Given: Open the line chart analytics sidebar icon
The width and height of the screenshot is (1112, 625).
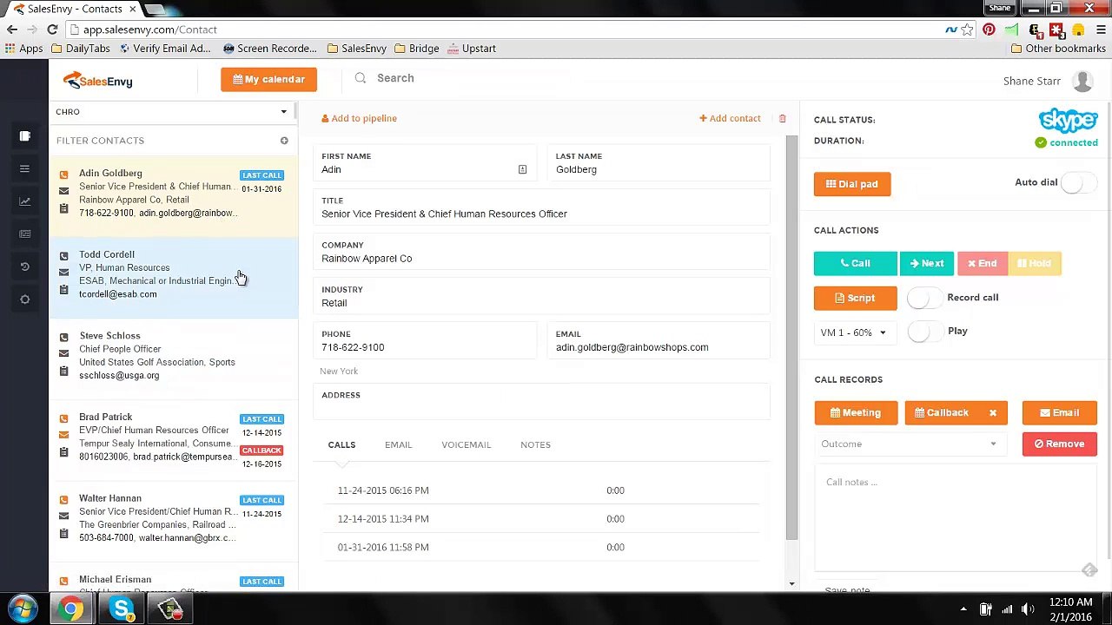Looking at the screenshot, I should [24, 201].
